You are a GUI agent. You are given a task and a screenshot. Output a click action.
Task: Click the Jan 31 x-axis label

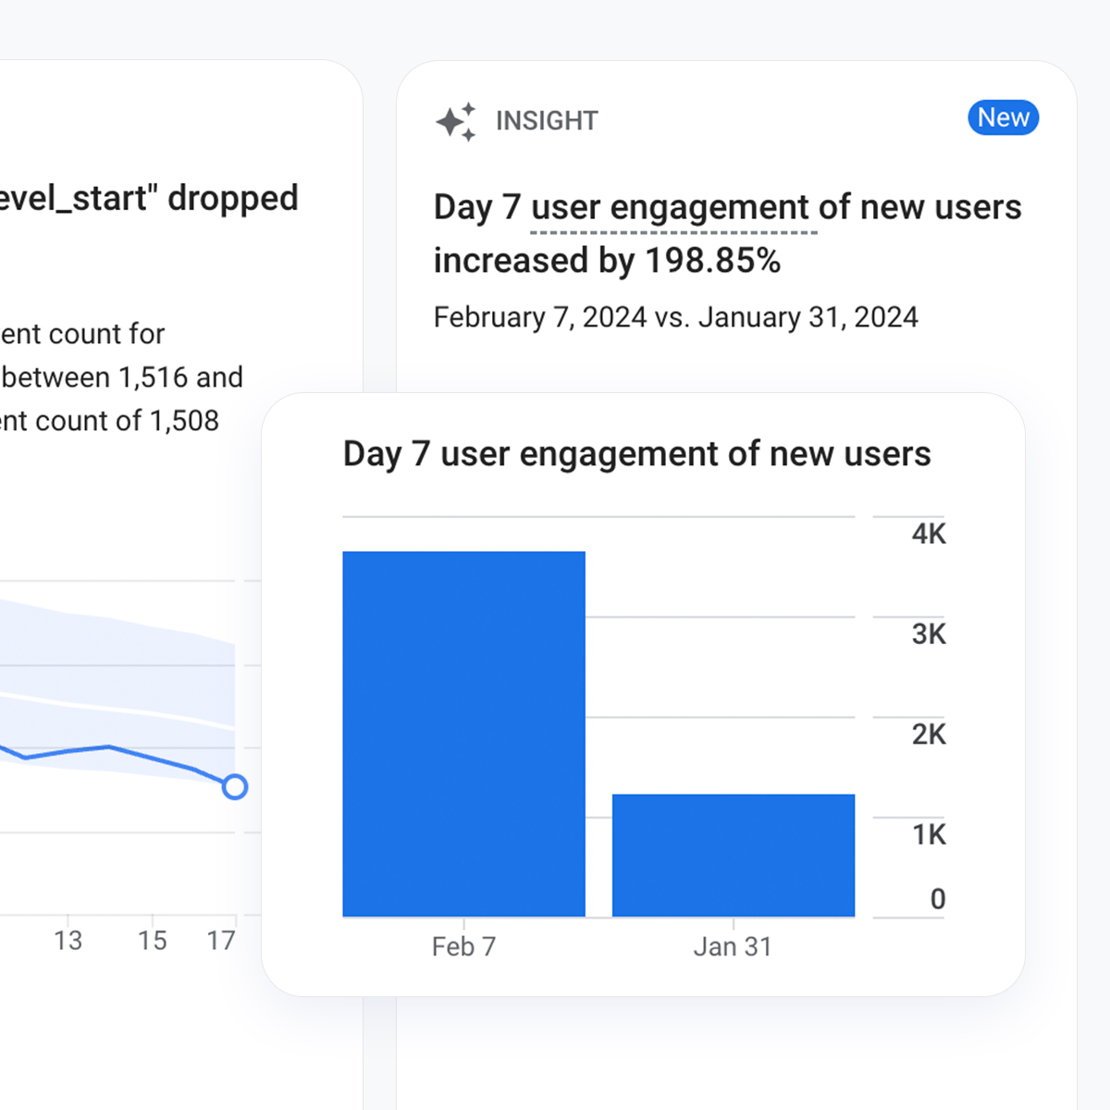click(733, 947)
